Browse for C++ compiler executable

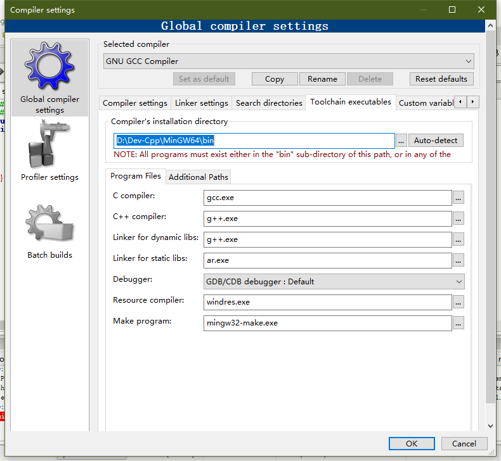(x=458, y=219)
